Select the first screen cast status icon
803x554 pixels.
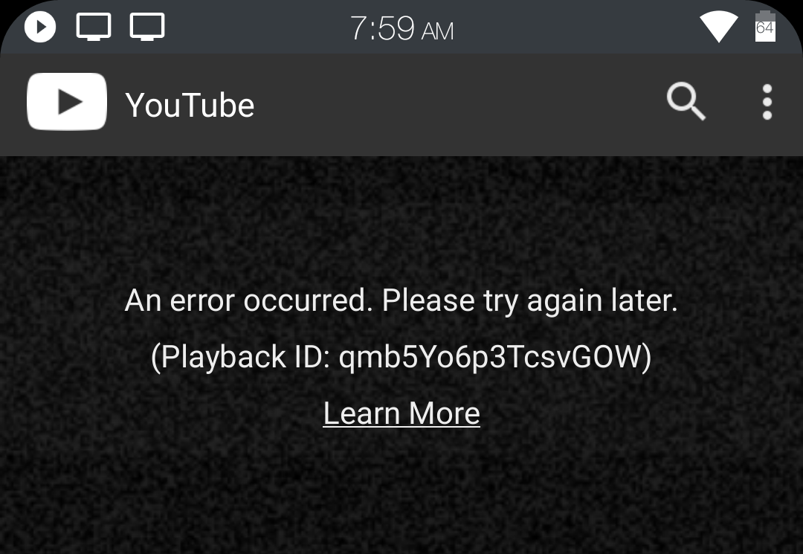[94, 27]
